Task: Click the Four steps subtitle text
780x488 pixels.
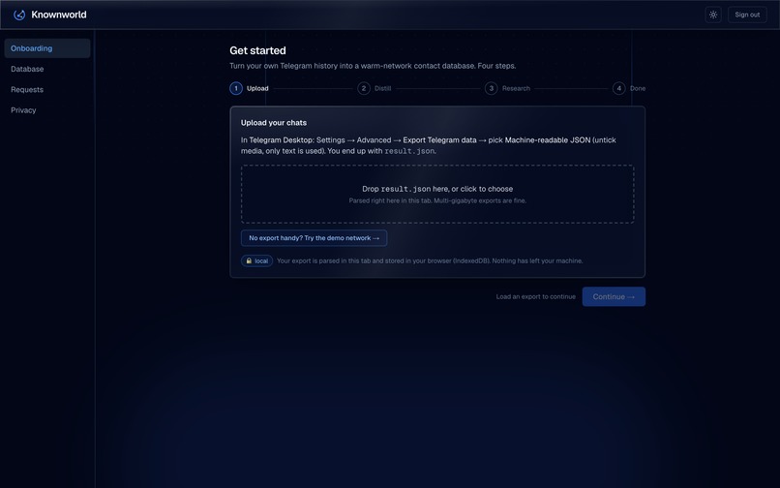Action: coord(497,66)
